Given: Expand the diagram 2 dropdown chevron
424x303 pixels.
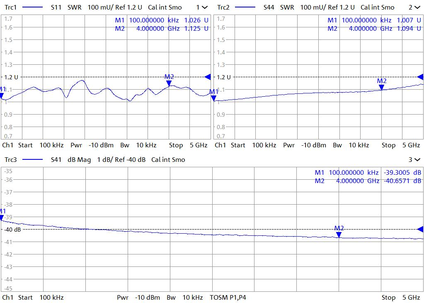Looking at the screenshot, I should pyautogui.click(x=417, y=7).
